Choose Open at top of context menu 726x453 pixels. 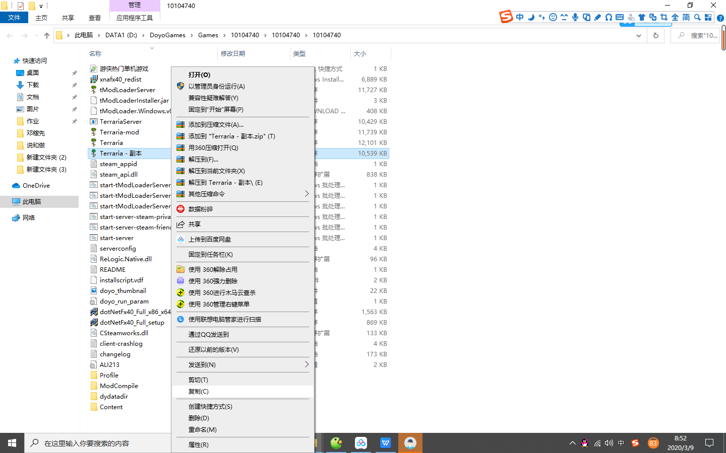click(x=243, y=74)
